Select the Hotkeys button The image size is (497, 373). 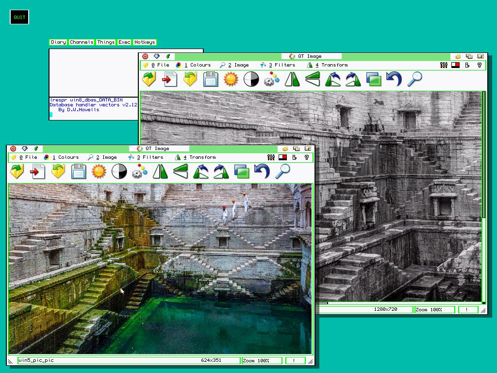[x=145, y=42]
